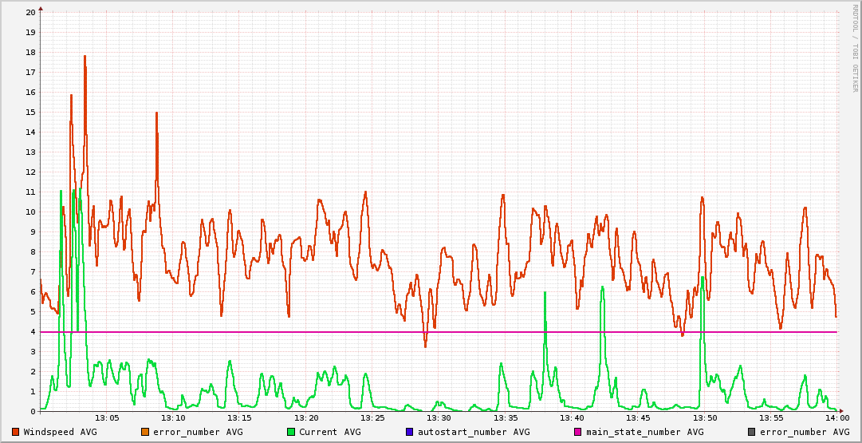862x443 pixels.
Task: Click the 13:05 time axis label
Action: 107,418
